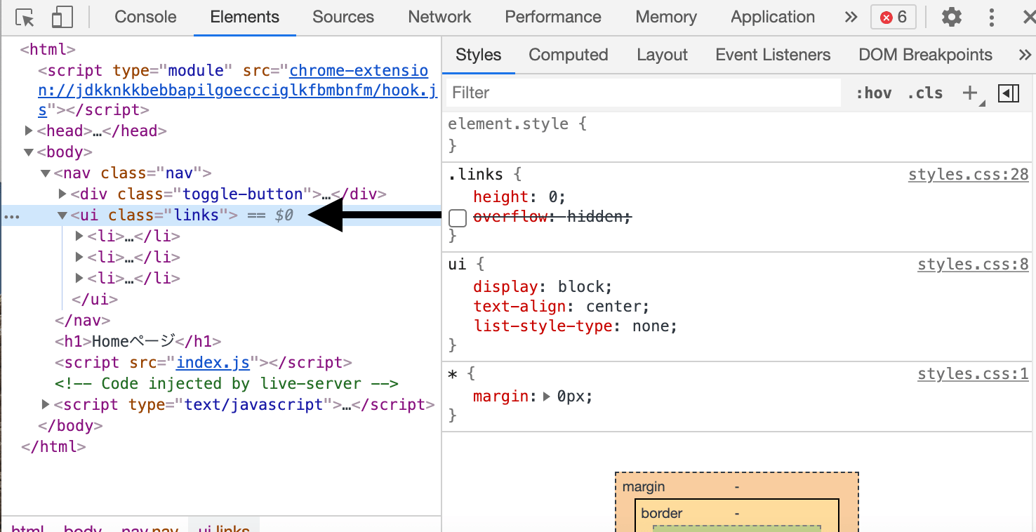Image resolution: width=1036 pixels, height=532 pixels.
Task: Toggle .cls class editor
Action: pos(925,93)
